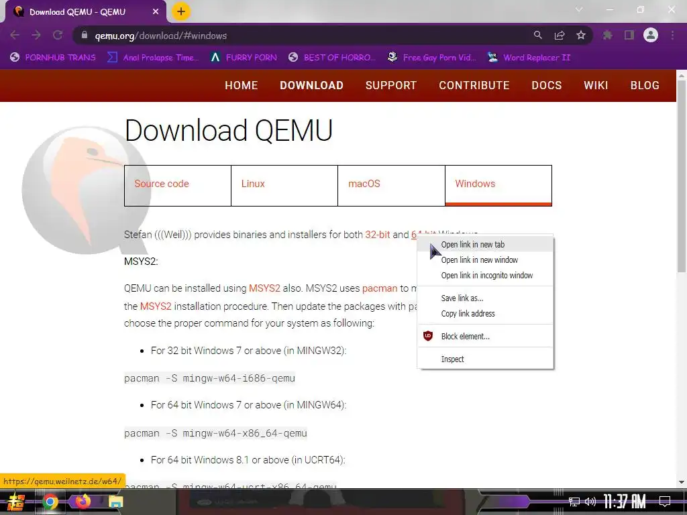Click the browser back arrow
This screenshot has height=515, width=687.
(x=15, y=35)
